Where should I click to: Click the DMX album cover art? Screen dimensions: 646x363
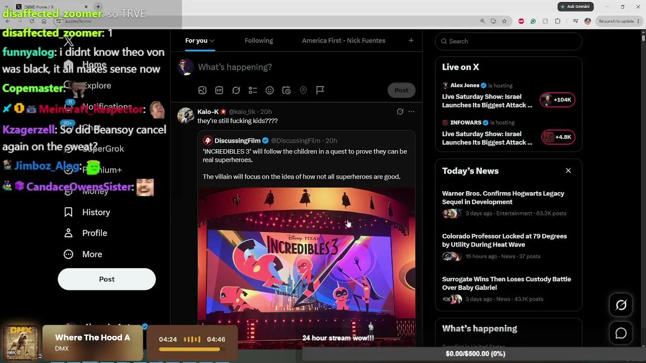(21, 343)
